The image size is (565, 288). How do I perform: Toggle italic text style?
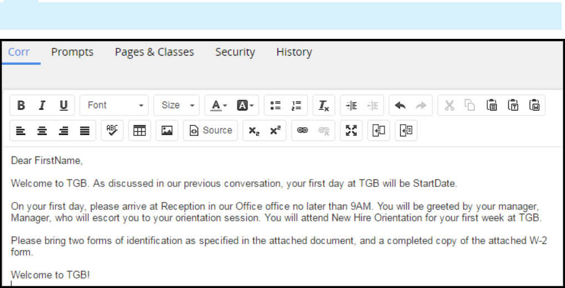(42, 105)
